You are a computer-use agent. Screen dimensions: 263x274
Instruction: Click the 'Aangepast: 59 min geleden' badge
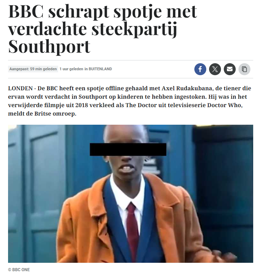(33, 69)
